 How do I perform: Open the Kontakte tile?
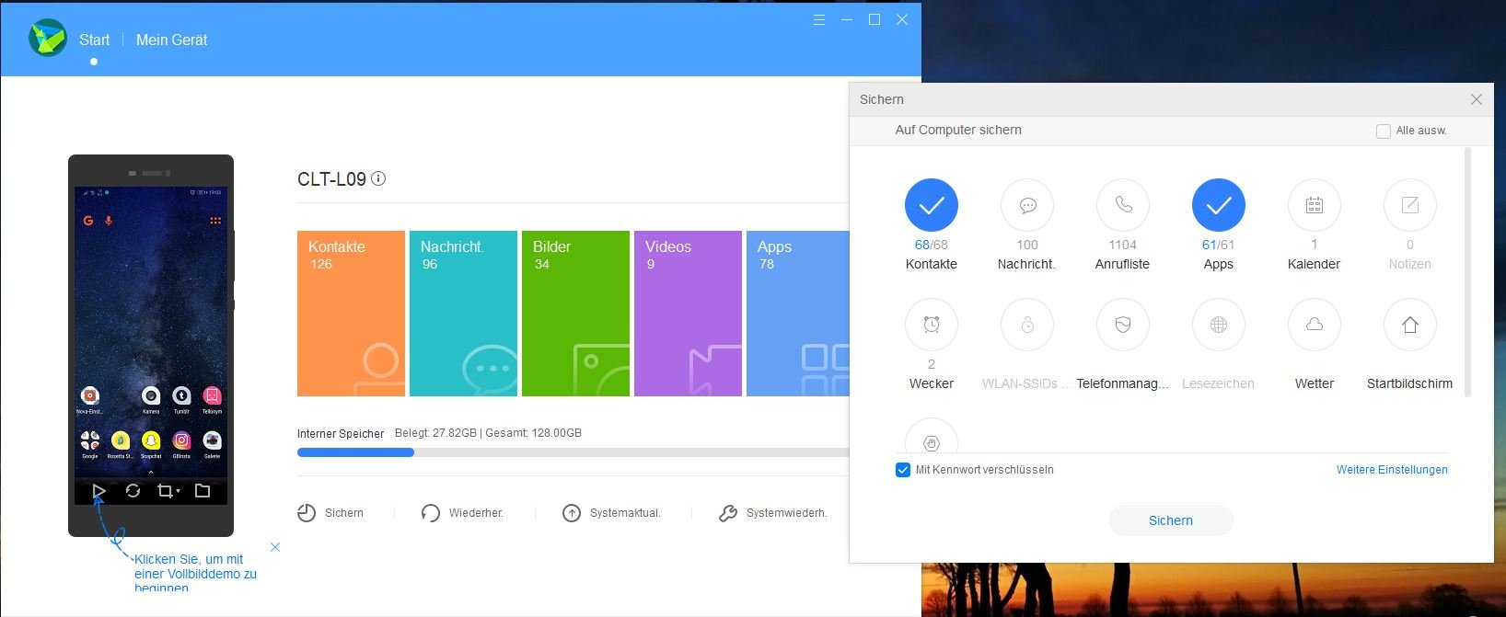click(351, 314)
